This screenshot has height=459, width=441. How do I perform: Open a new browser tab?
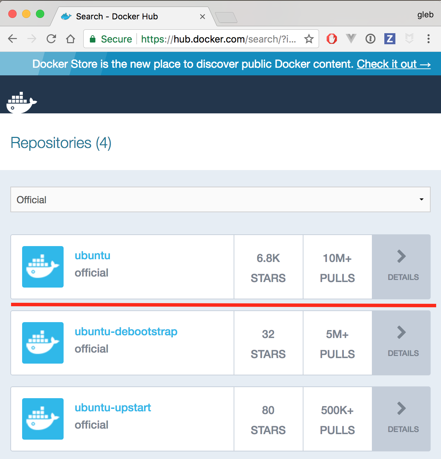click(x=226, y=17)
